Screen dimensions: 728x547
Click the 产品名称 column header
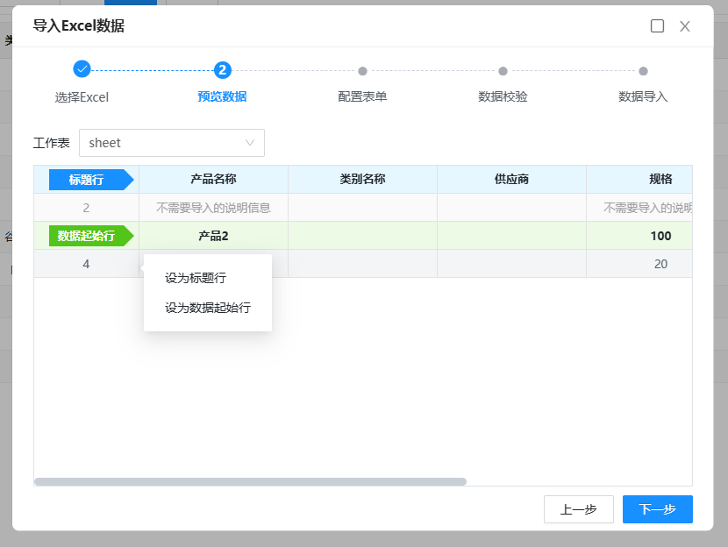213,180
